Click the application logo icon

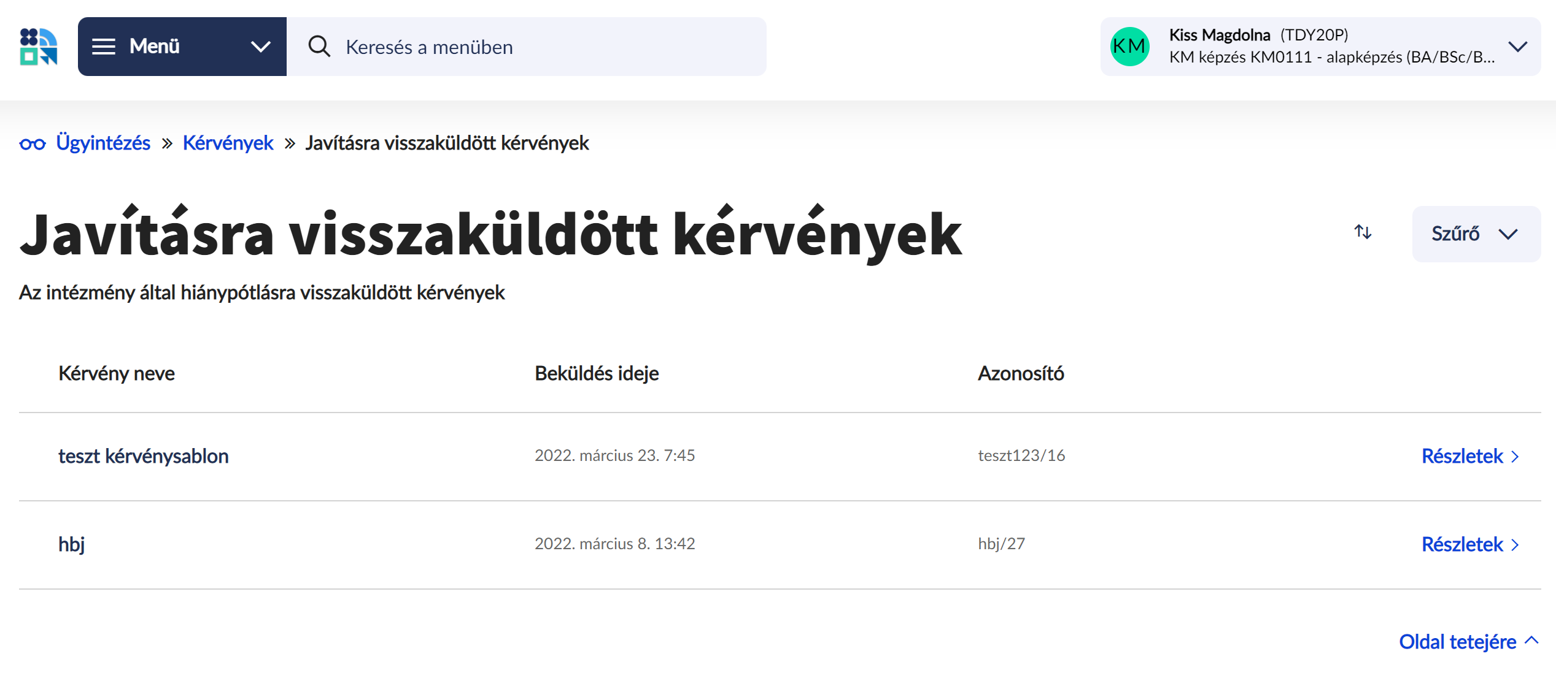coord(38,46)
